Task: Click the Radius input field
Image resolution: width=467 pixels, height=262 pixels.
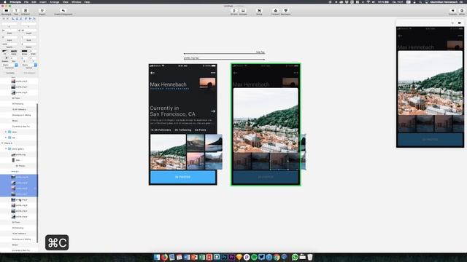Action: [29, 44]
